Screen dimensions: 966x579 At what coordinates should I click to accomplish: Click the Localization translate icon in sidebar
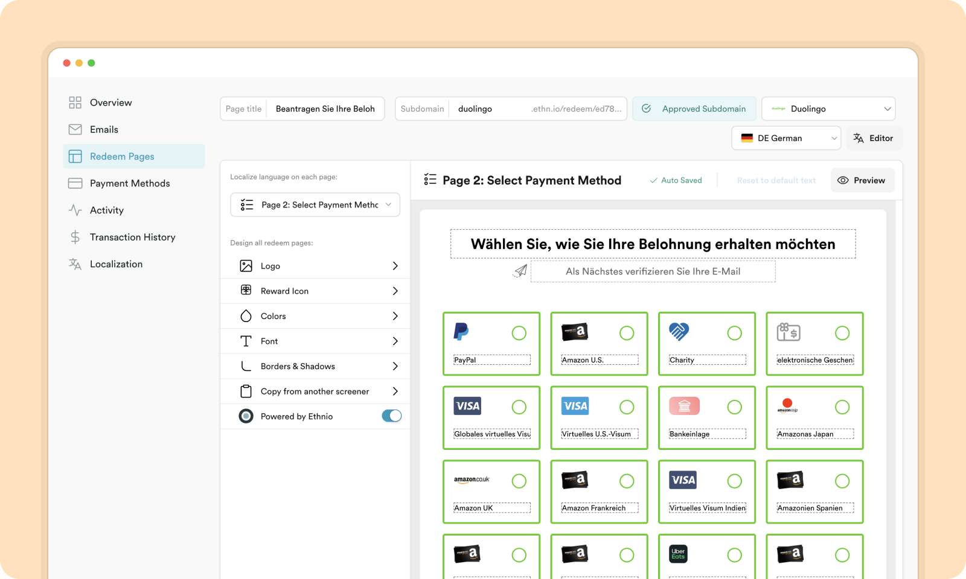click(75, 264)
